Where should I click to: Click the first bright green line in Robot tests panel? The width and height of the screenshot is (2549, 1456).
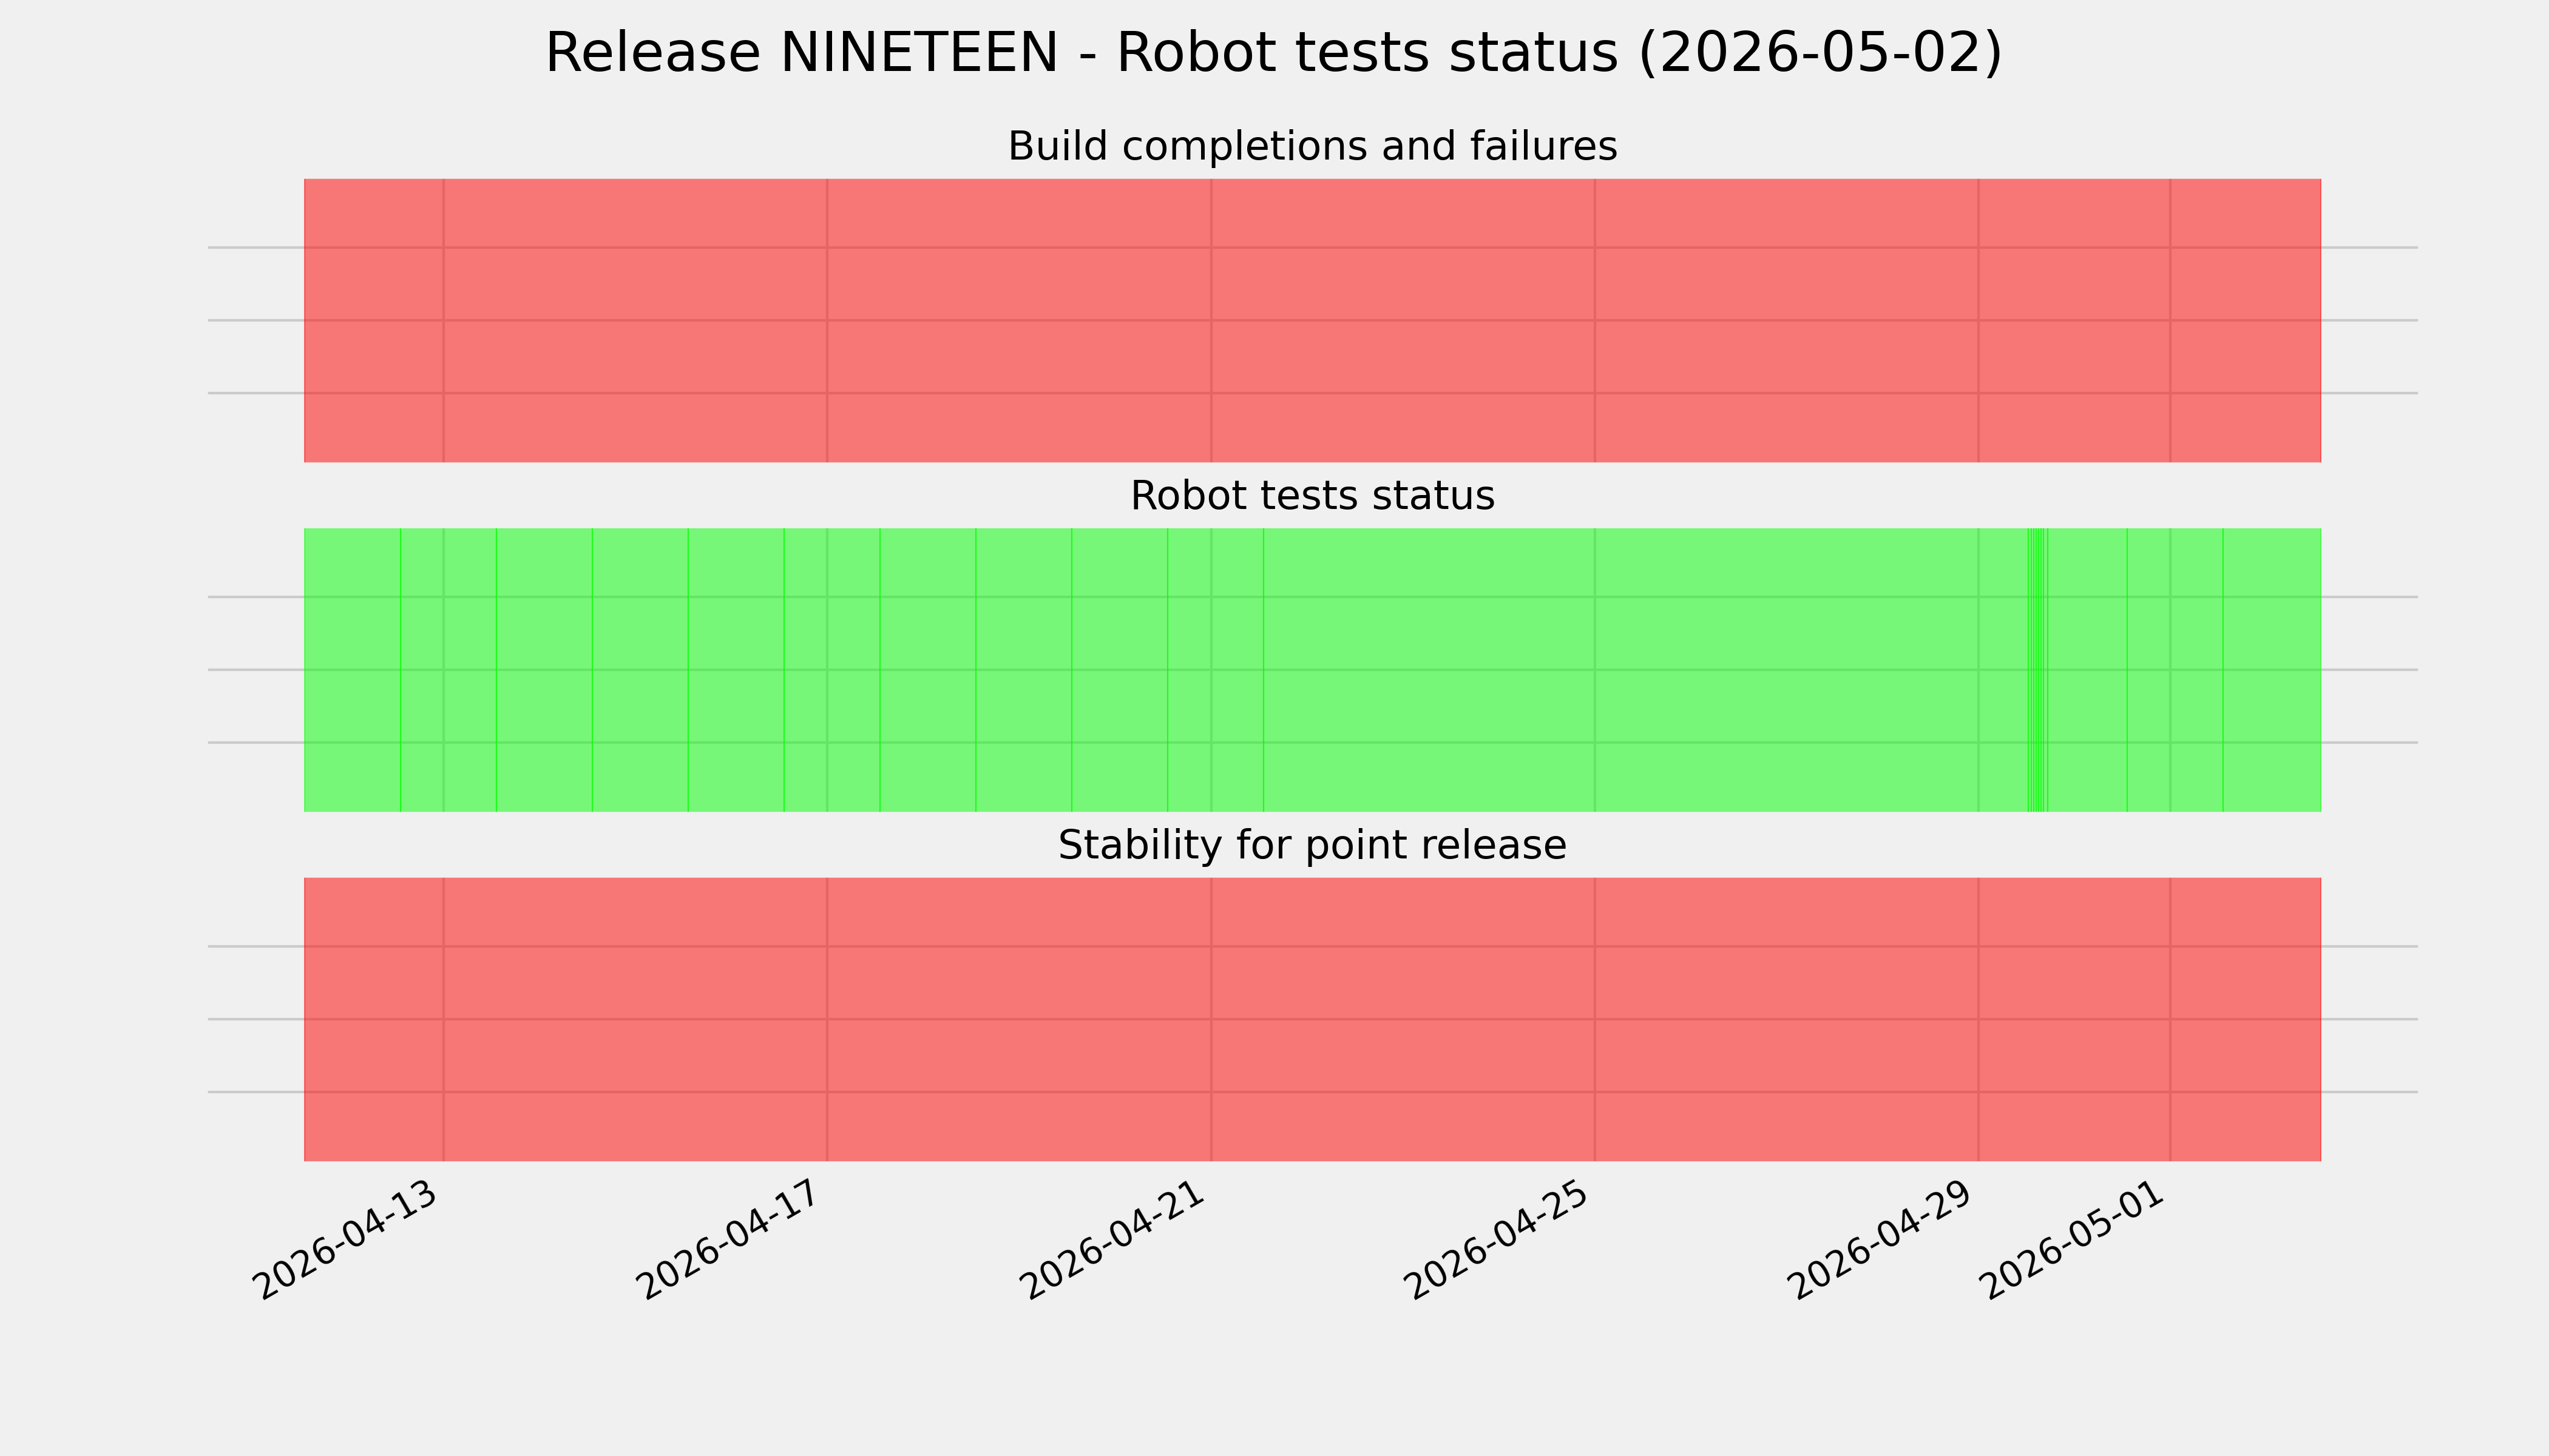click(401, 670)
